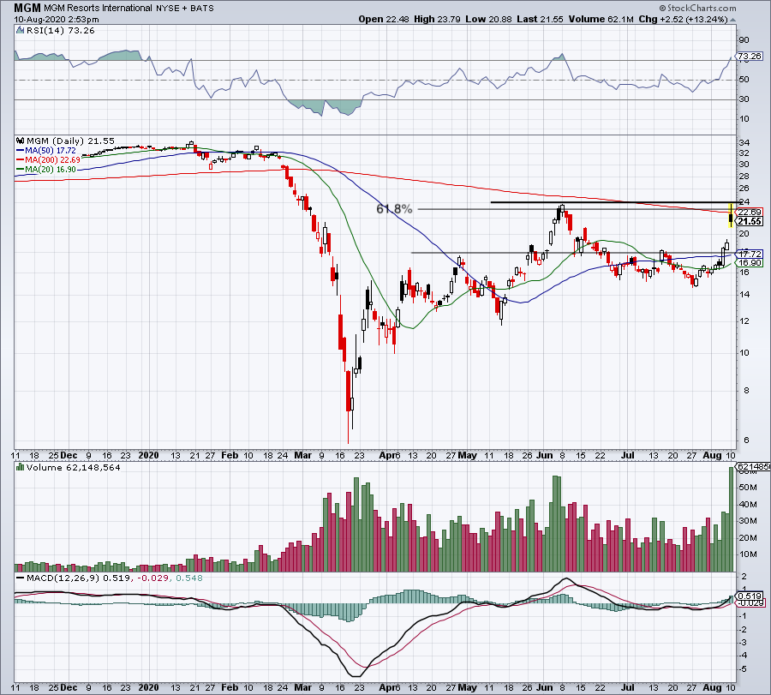
Task: Click the 21.55 last price tag on the right axis
Action: [750, 221]
